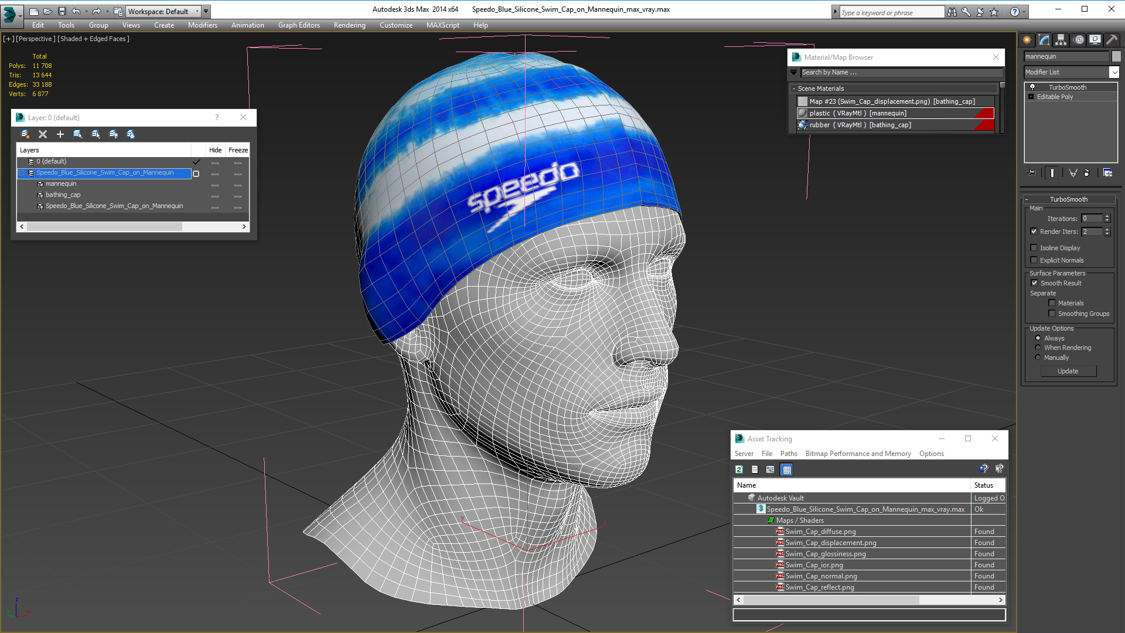The height and width of the screenshot is (633, 1125).
Task: Open Material/Map Browser options arrow
Action: pos(794,73)
